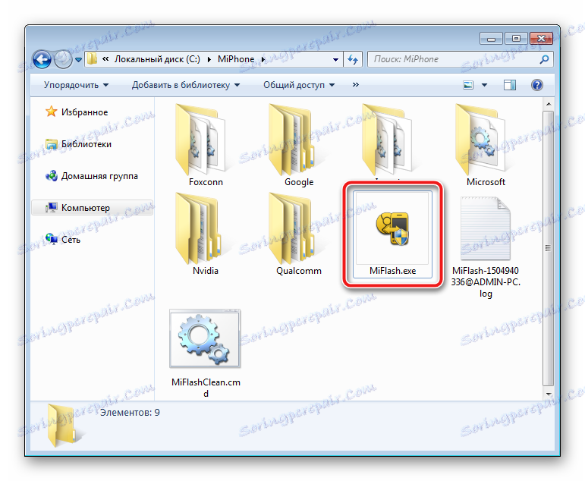Click the folder icon in address bar
This screenshot has width=585, height=481.
point(92,59)
